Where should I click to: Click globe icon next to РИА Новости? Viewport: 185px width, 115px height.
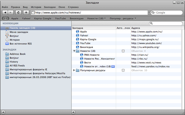point(82,55)
